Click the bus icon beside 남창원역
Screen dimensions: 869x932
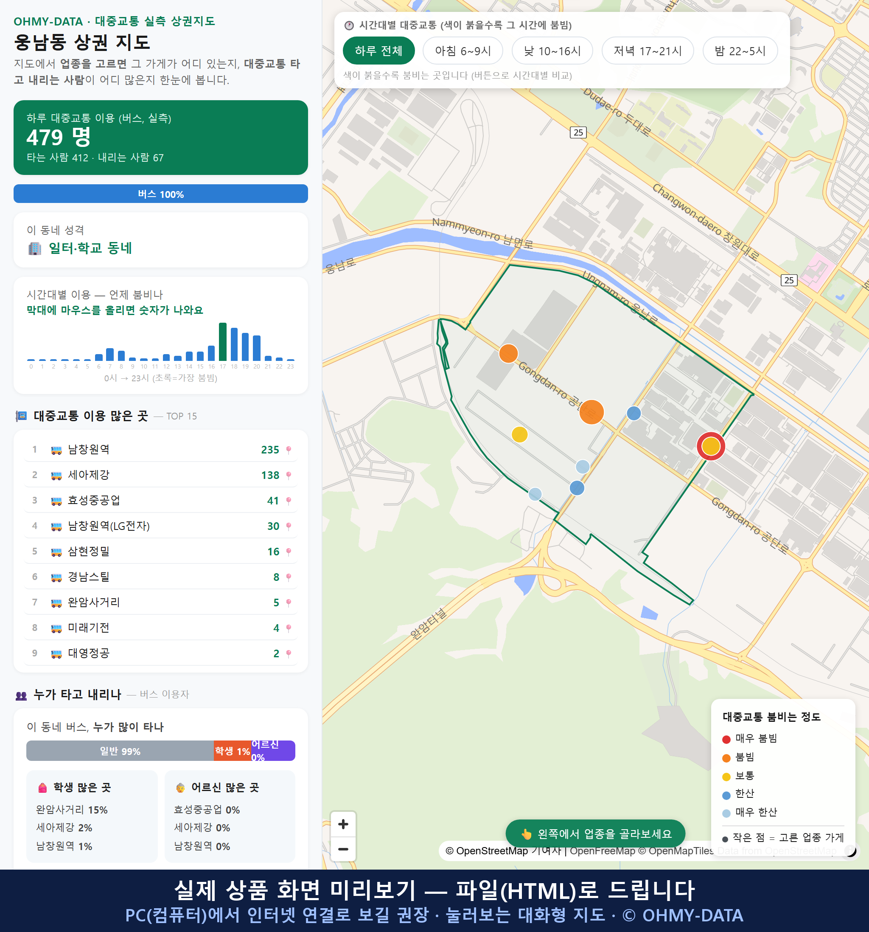(56, 450)
